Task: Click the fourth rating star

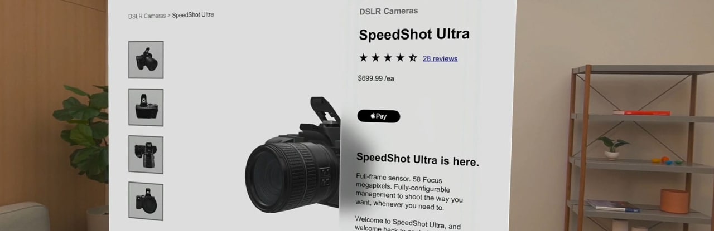Action: pos(400,57)
